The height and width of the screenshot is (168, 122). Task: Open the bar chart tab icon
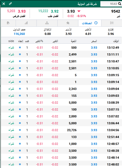tap(26, 23)
